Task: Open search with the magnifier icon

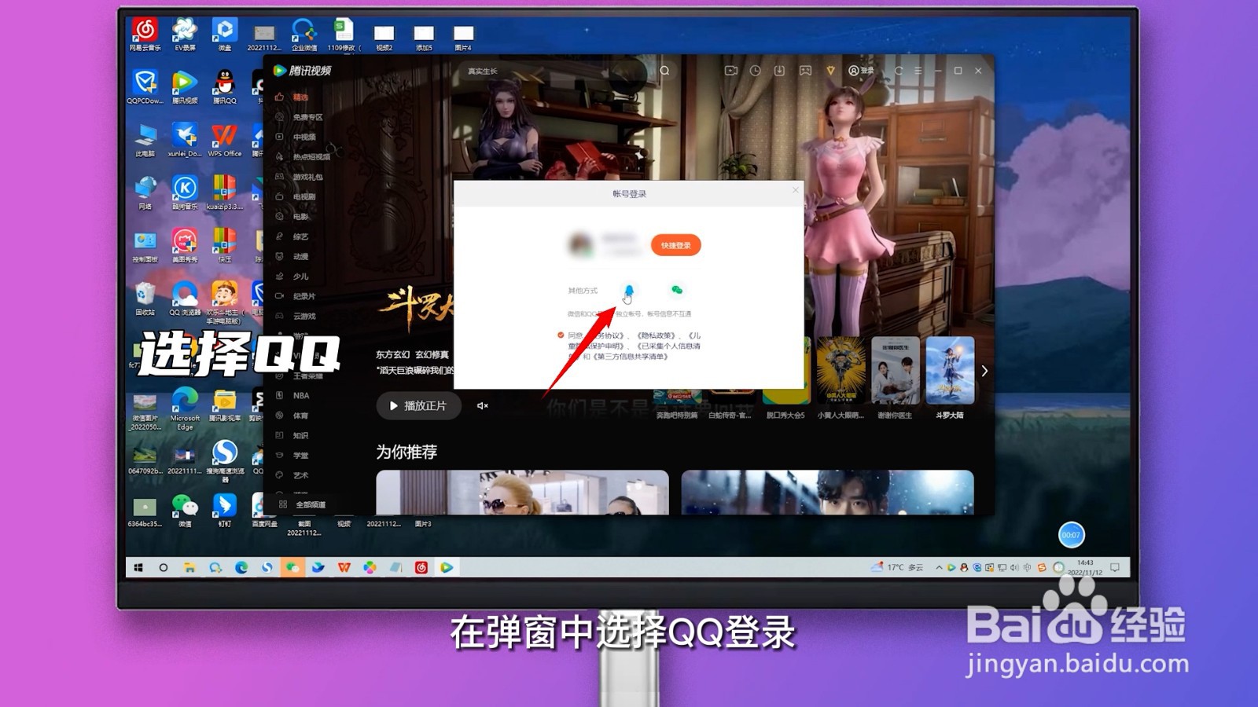Action: point(663,71)
